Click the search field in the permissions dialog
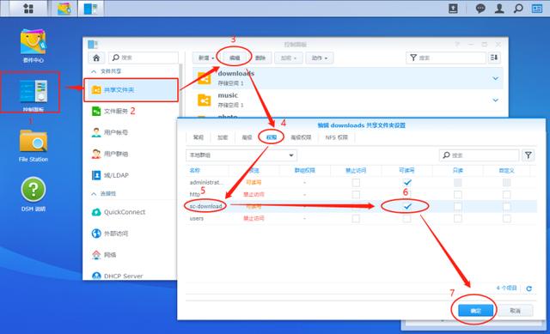 [x=479, y=155]
